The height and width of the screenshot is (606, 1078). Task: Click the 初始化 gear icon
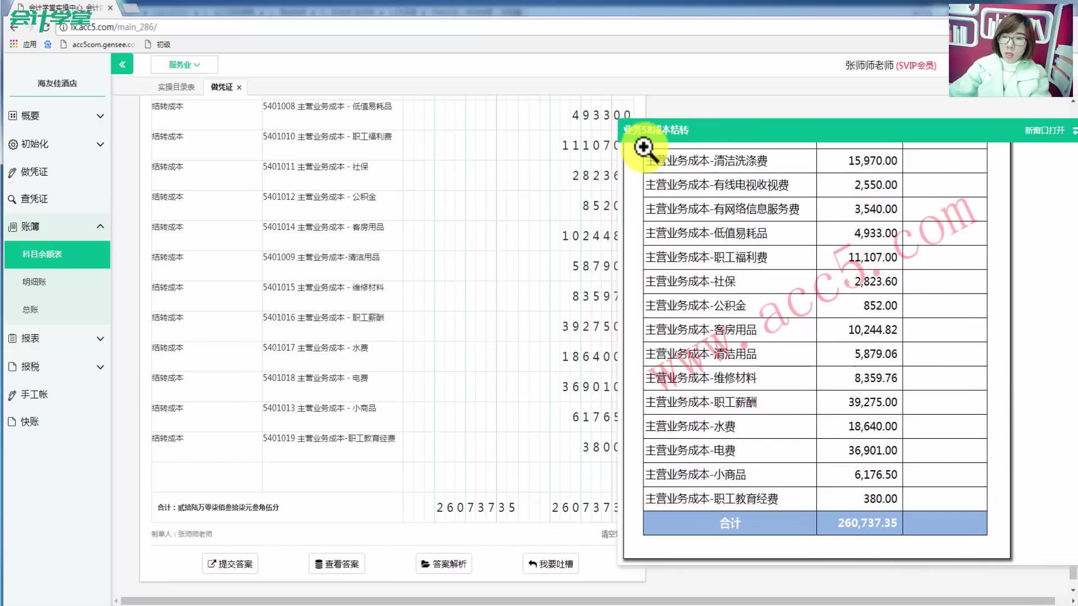pos(13,144)
